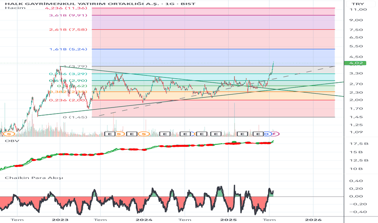Image resolution: width=378 pixels, height=223 pixels.
Task: Click the 11,00 value on the price axis
Action: click(x=358, y=9)
